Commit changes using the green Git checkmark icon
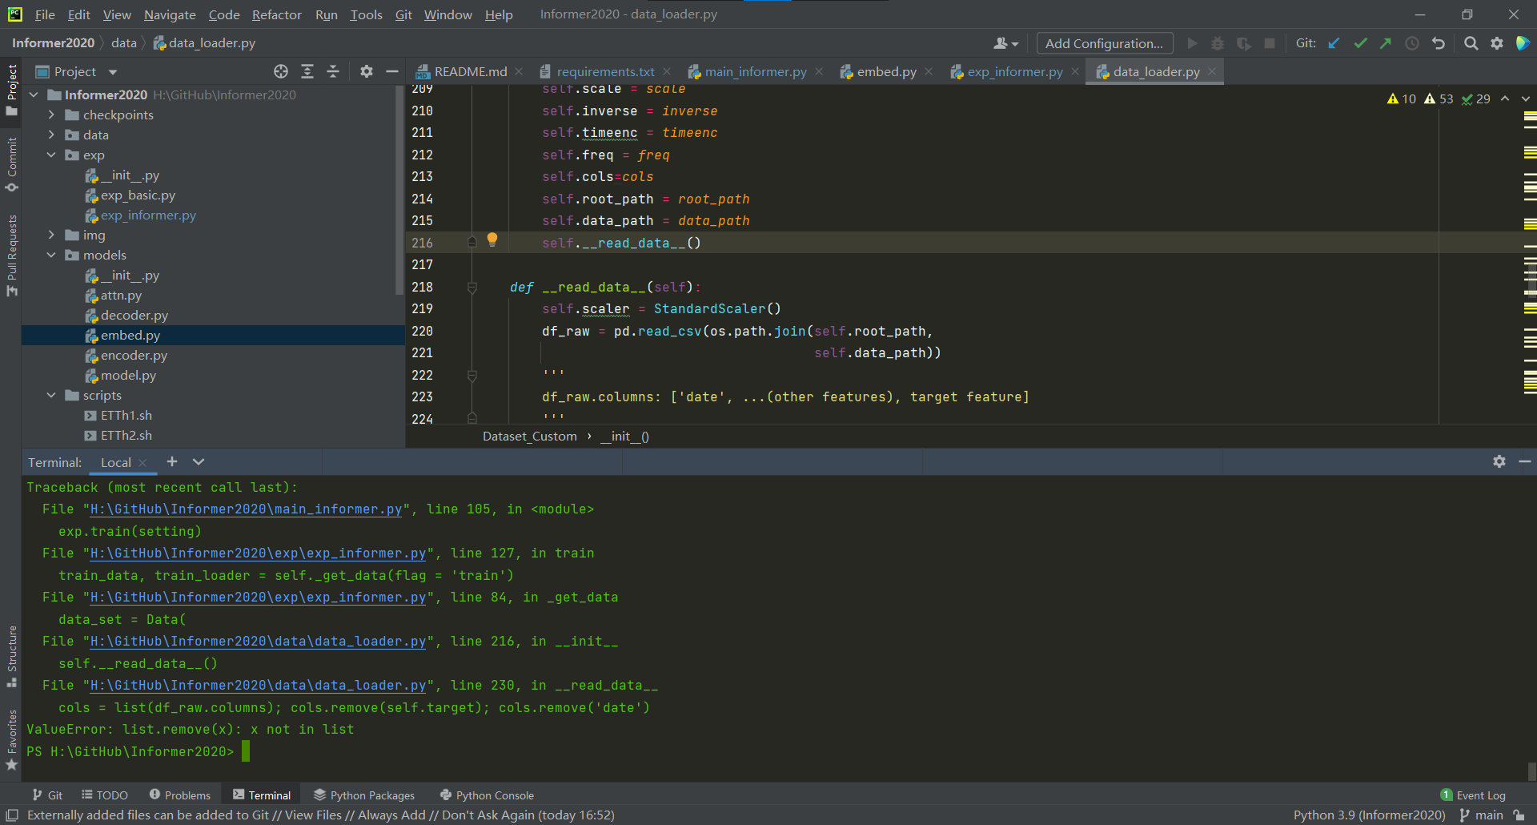 1360,43
